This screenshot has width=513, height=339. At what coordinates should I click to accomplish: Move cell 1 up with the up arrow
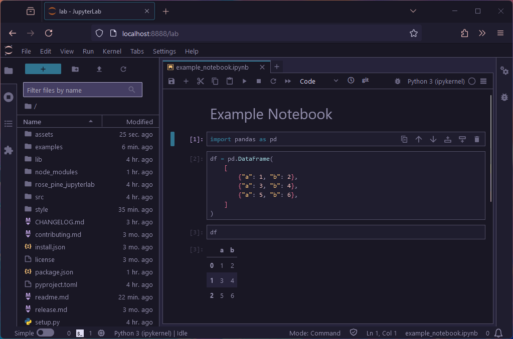(x=418, y=139)
